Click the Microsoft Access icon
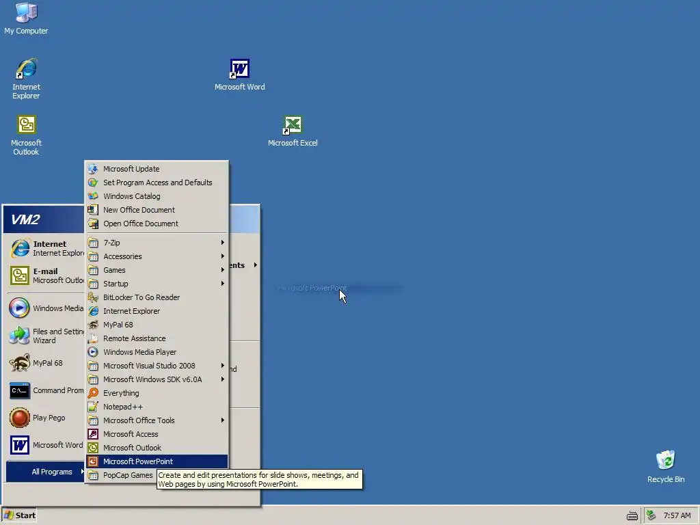700x525 pixels. click(x=93, y=434)
